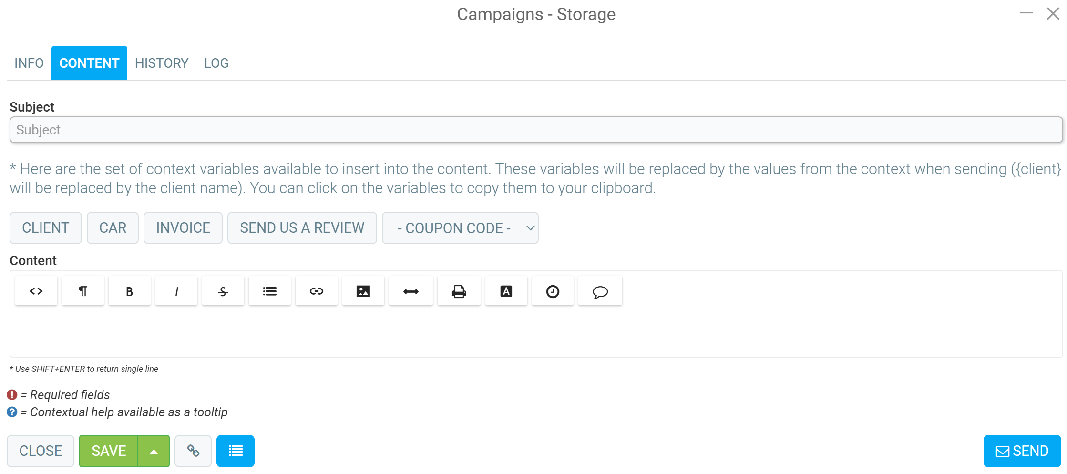Send the campaign with Send button
The image size is (1067, 474).
click(x=1022, y=451)
